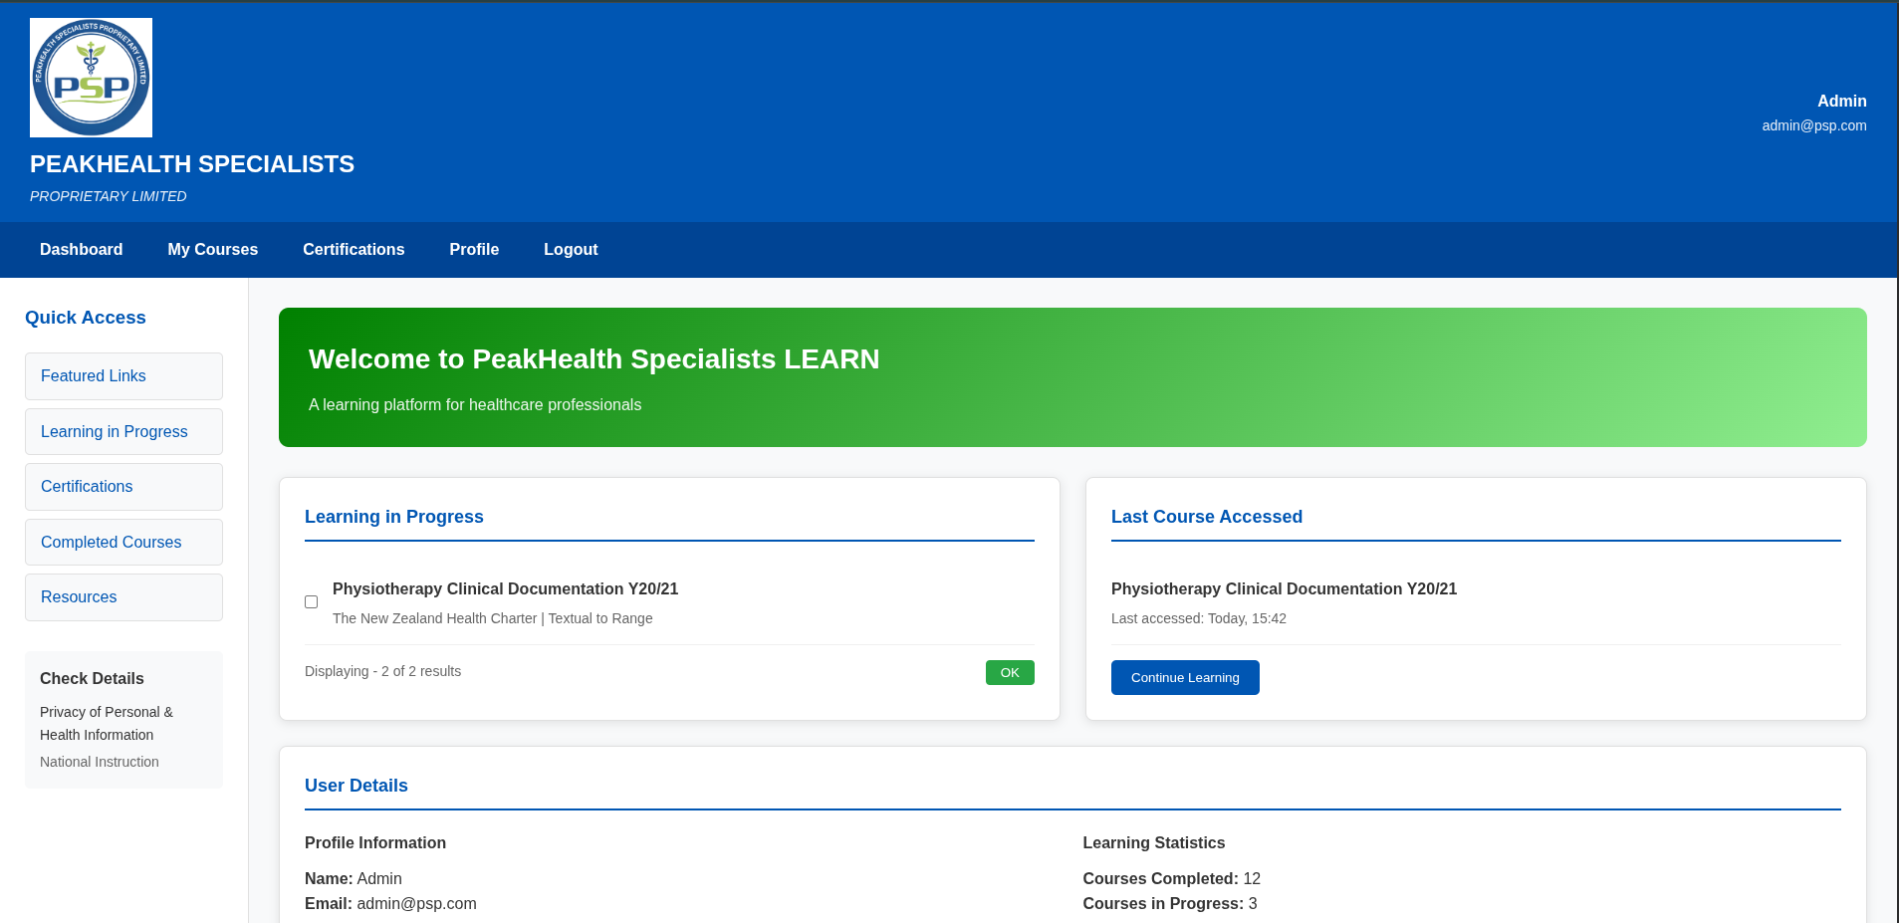Click Logout in the navigation bar

coord(570,249)
